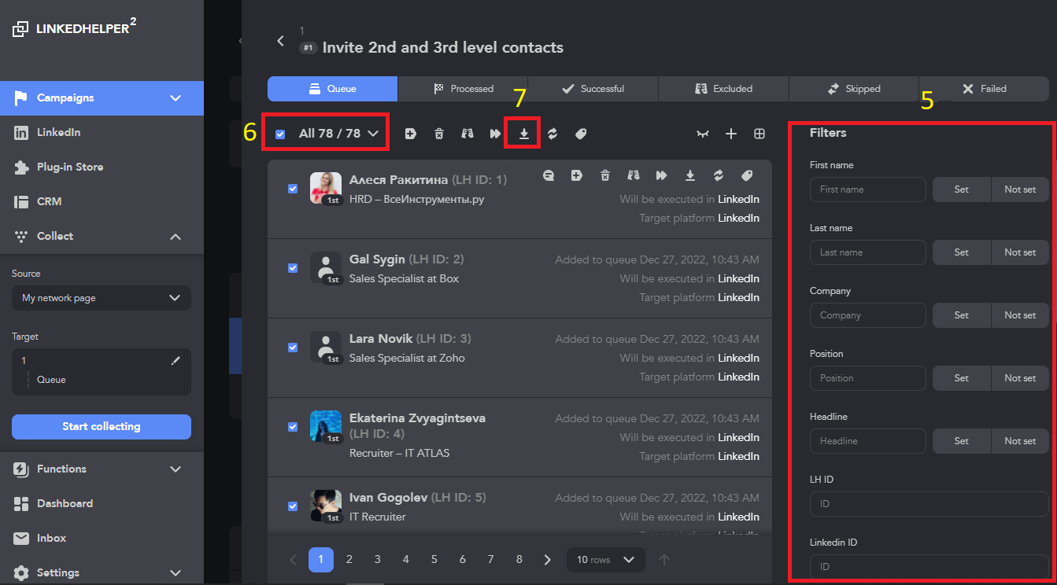
Task: Switch to the Failed tab
Action: 984,89
